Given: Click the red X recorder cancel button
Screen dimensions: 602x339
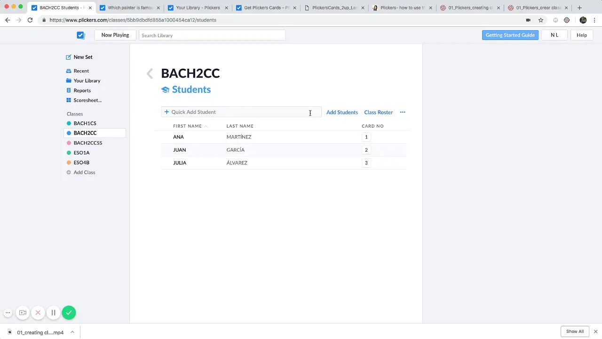Looking at the screenshot, I should click(38, 313).
